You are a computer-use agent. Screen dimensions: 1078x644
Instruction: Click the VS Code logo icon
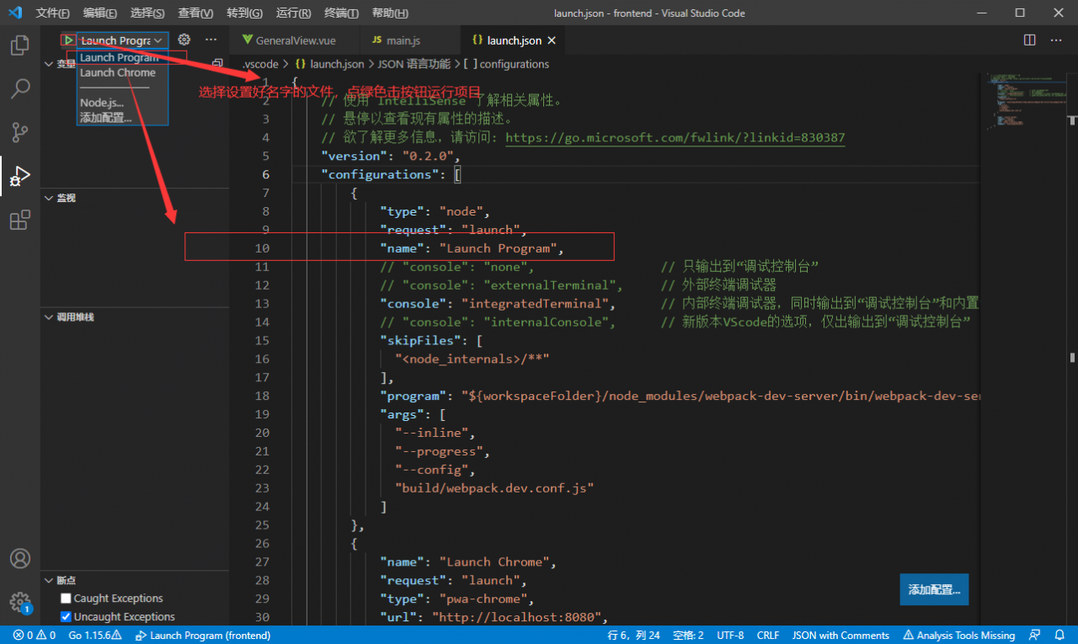[14, 13]
